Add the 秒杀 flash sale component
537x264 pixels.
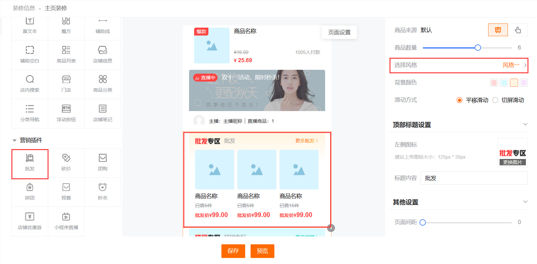[102, 192]
